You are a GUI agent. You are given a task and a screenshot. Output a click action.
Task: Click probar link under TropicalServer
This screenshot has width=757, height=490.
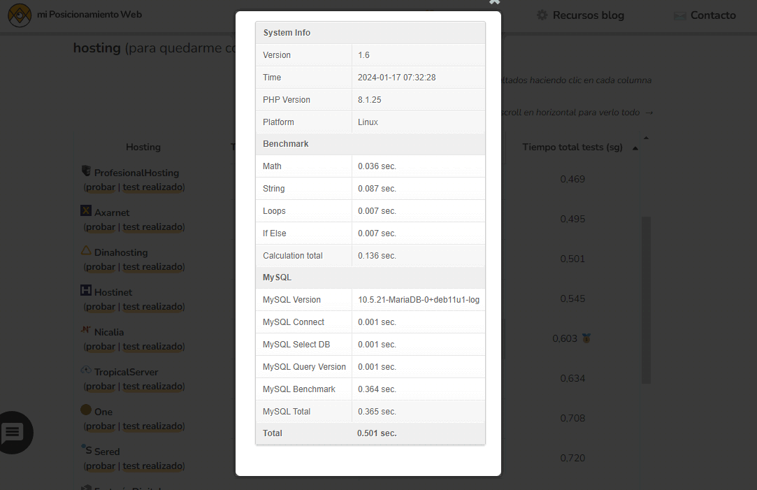[x=101, y=387]
